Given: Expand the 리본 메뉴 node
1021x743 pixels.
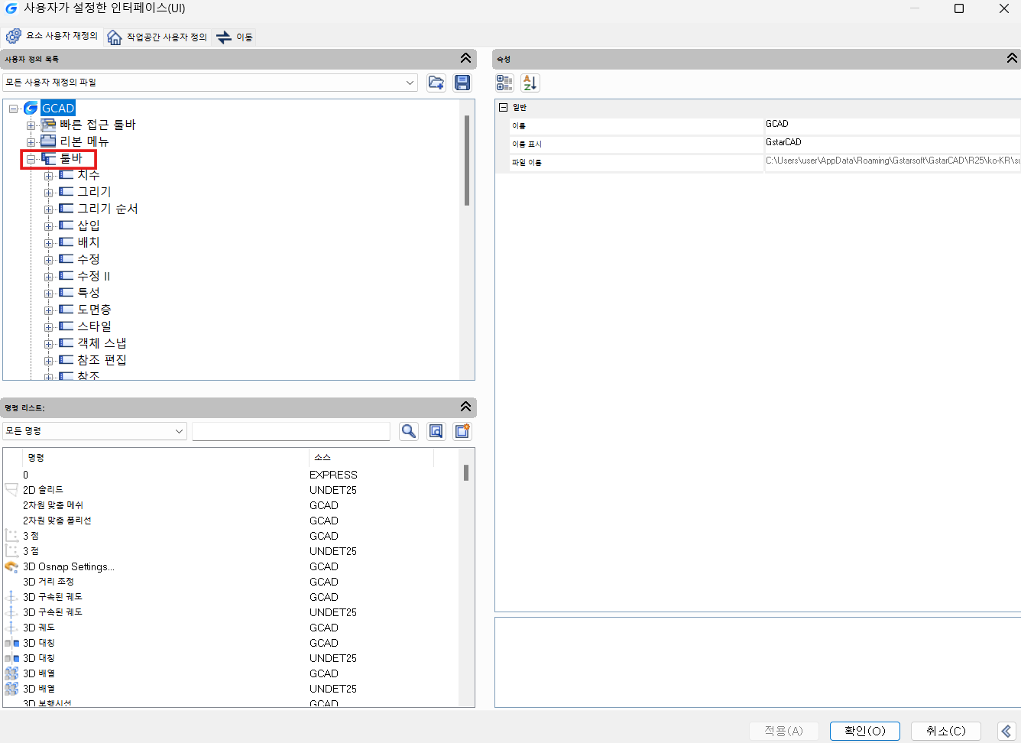Looking at the screenshot, I should coord(31,142).
